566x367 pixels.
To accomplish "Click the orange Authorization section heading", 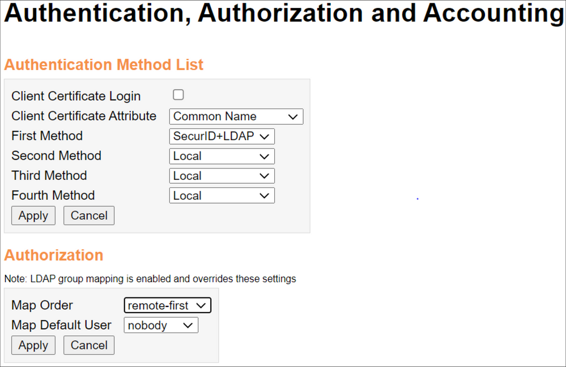I will coord(54,255).
